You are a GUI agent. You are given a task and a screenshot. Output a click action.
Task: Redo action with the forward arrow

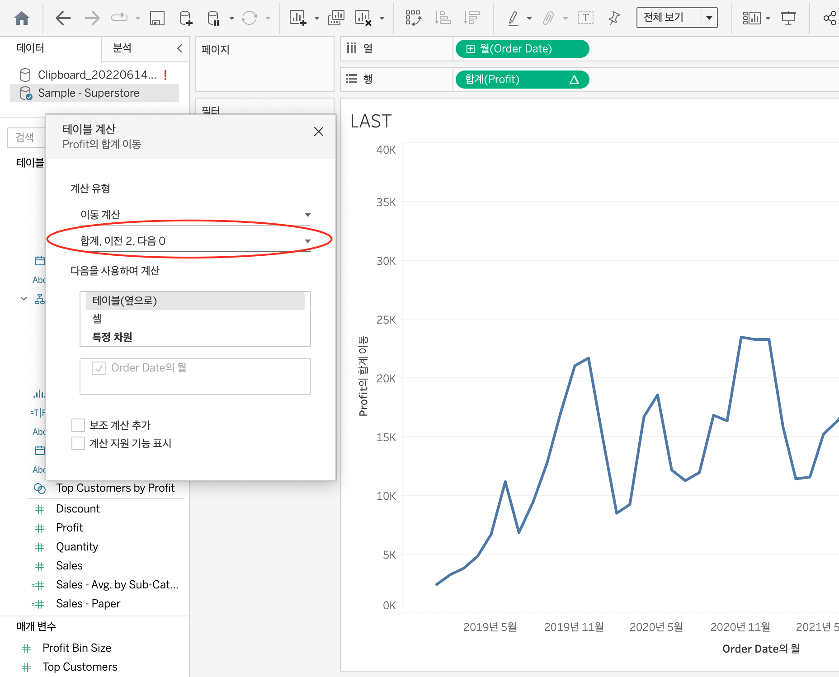tap(92, 18)
